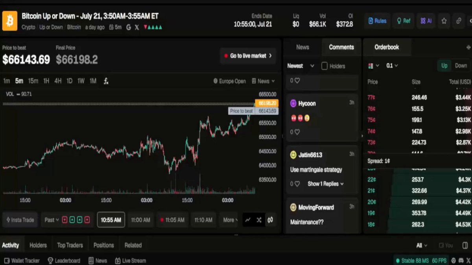The height and width of the screenshot is (265, 472).
Task: Click the move icon in Orderbook panel
Action: [468, 47]
